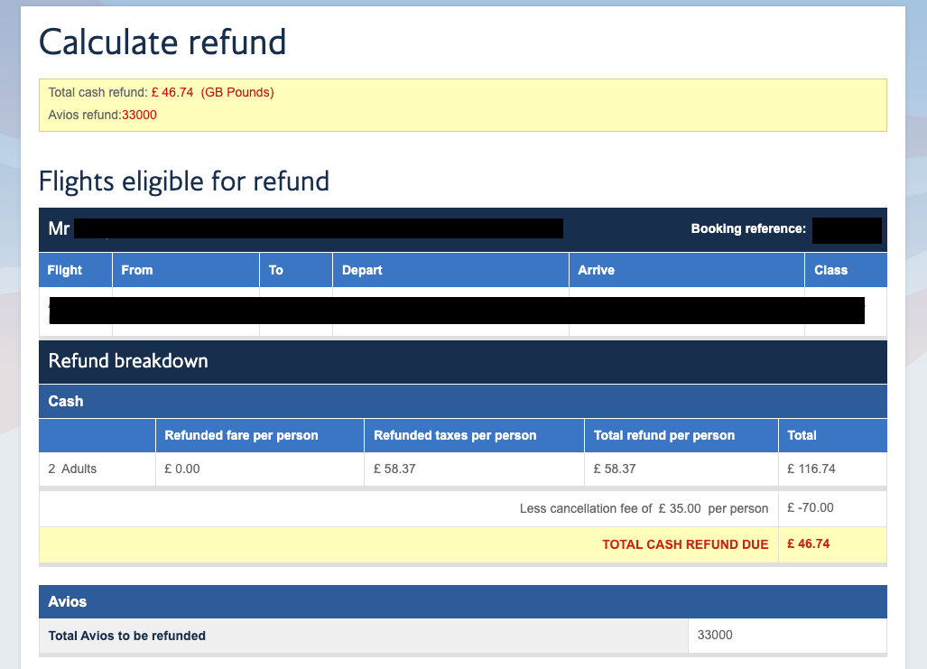Click the Avios refund amount 33000 in summary

(x=140, y=115)
